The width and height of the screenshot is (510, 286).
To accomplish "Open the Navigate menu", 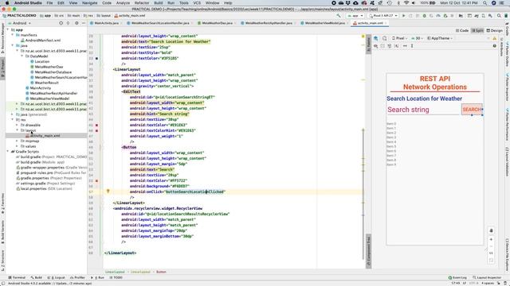I will click(x=89, y=3).
